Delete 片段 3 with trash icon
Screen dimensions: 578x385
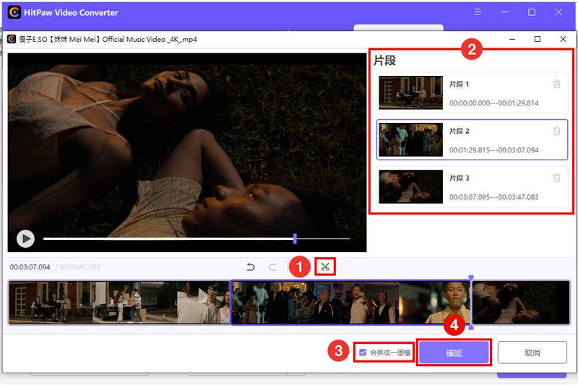pos(556,178)
